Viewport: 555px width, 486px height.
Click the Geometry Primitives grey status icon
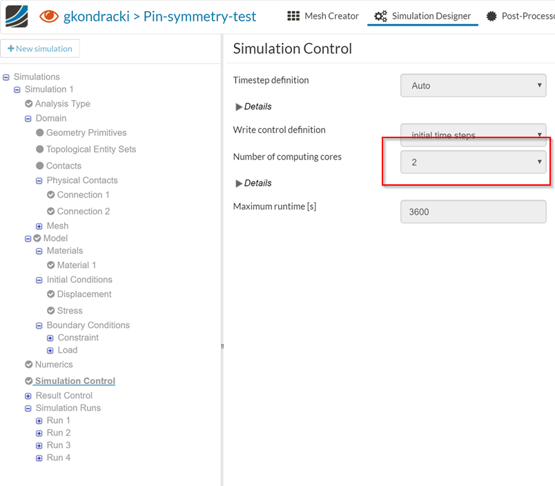click(x=40, y=133)
